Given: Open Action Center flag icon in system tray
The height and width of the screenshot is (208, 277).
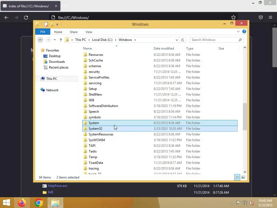Looking at the screenshot, I should [238, 203].
